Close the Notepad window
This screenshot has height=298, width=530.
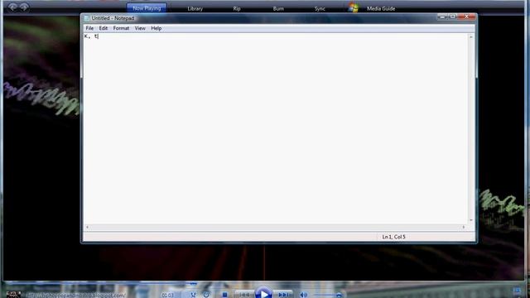(467, 17)
